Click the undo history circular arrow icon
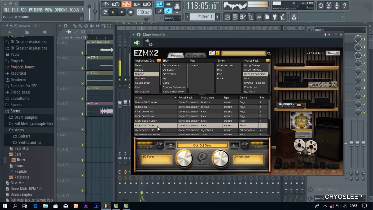Screen dimensions: 373x210 (321, 5)
